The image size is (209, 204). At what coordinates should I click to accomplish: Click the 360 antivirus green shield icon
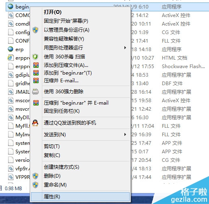point(35,57)
